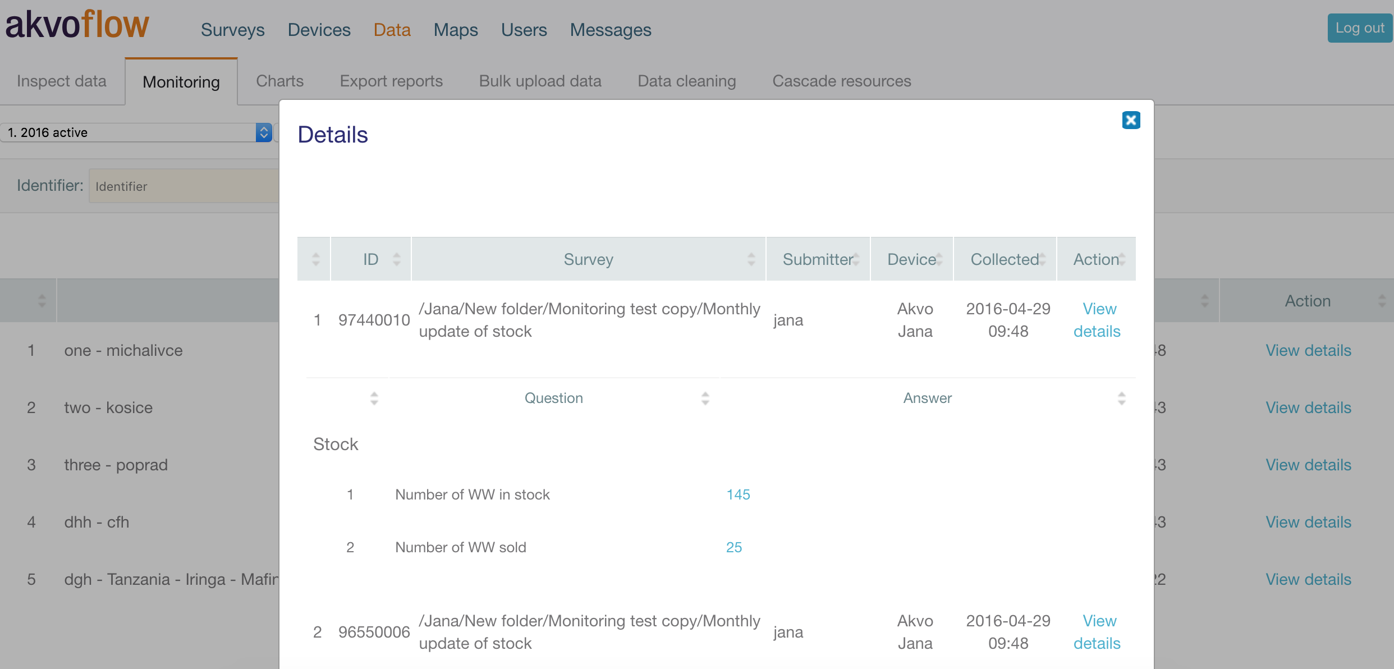Open the '1. 2016 active' survey dropdown

pyautogui.click(x=136, y=132)
